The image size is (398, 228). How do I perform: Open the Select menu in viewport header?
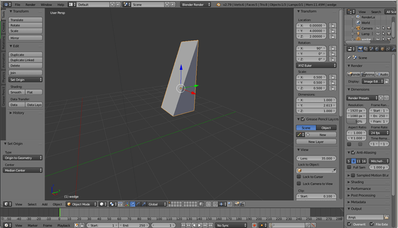click(32, 204)
